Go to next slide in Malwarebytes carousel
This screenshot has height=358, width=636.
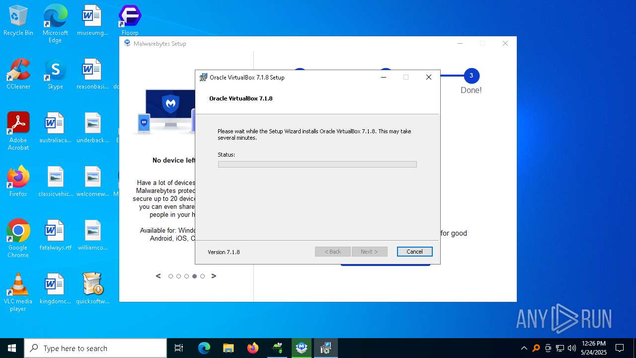coord(214,276)
